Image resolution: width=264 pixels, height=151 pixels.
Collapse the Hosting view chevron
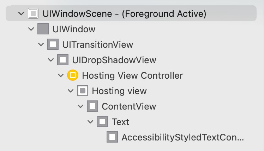point(71,91)
